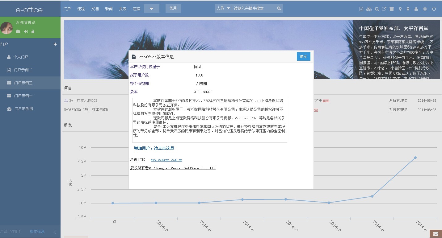The height and width of the screenshot is (238, 442).
Task: Click the lock icon under 系统管理员
Action: point(33,31)
